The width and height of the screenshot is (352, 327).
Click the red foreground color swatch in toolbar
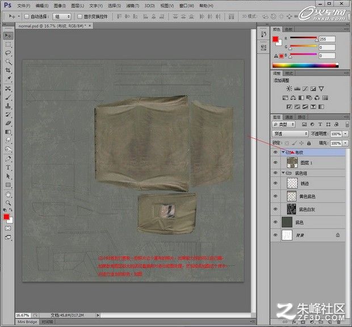[x=6, y=217]
